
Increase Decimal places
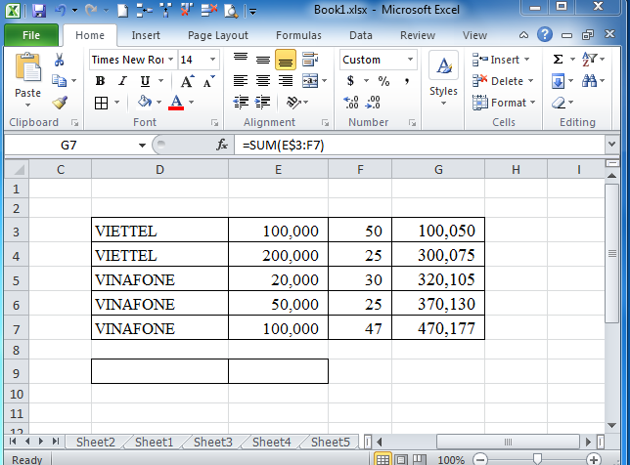[x=351, y=103]
